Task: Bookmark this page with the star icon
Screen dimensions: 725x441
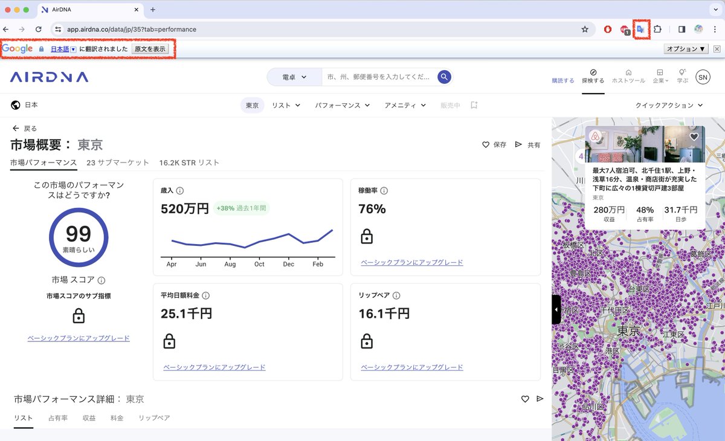Action: [584, 29]
